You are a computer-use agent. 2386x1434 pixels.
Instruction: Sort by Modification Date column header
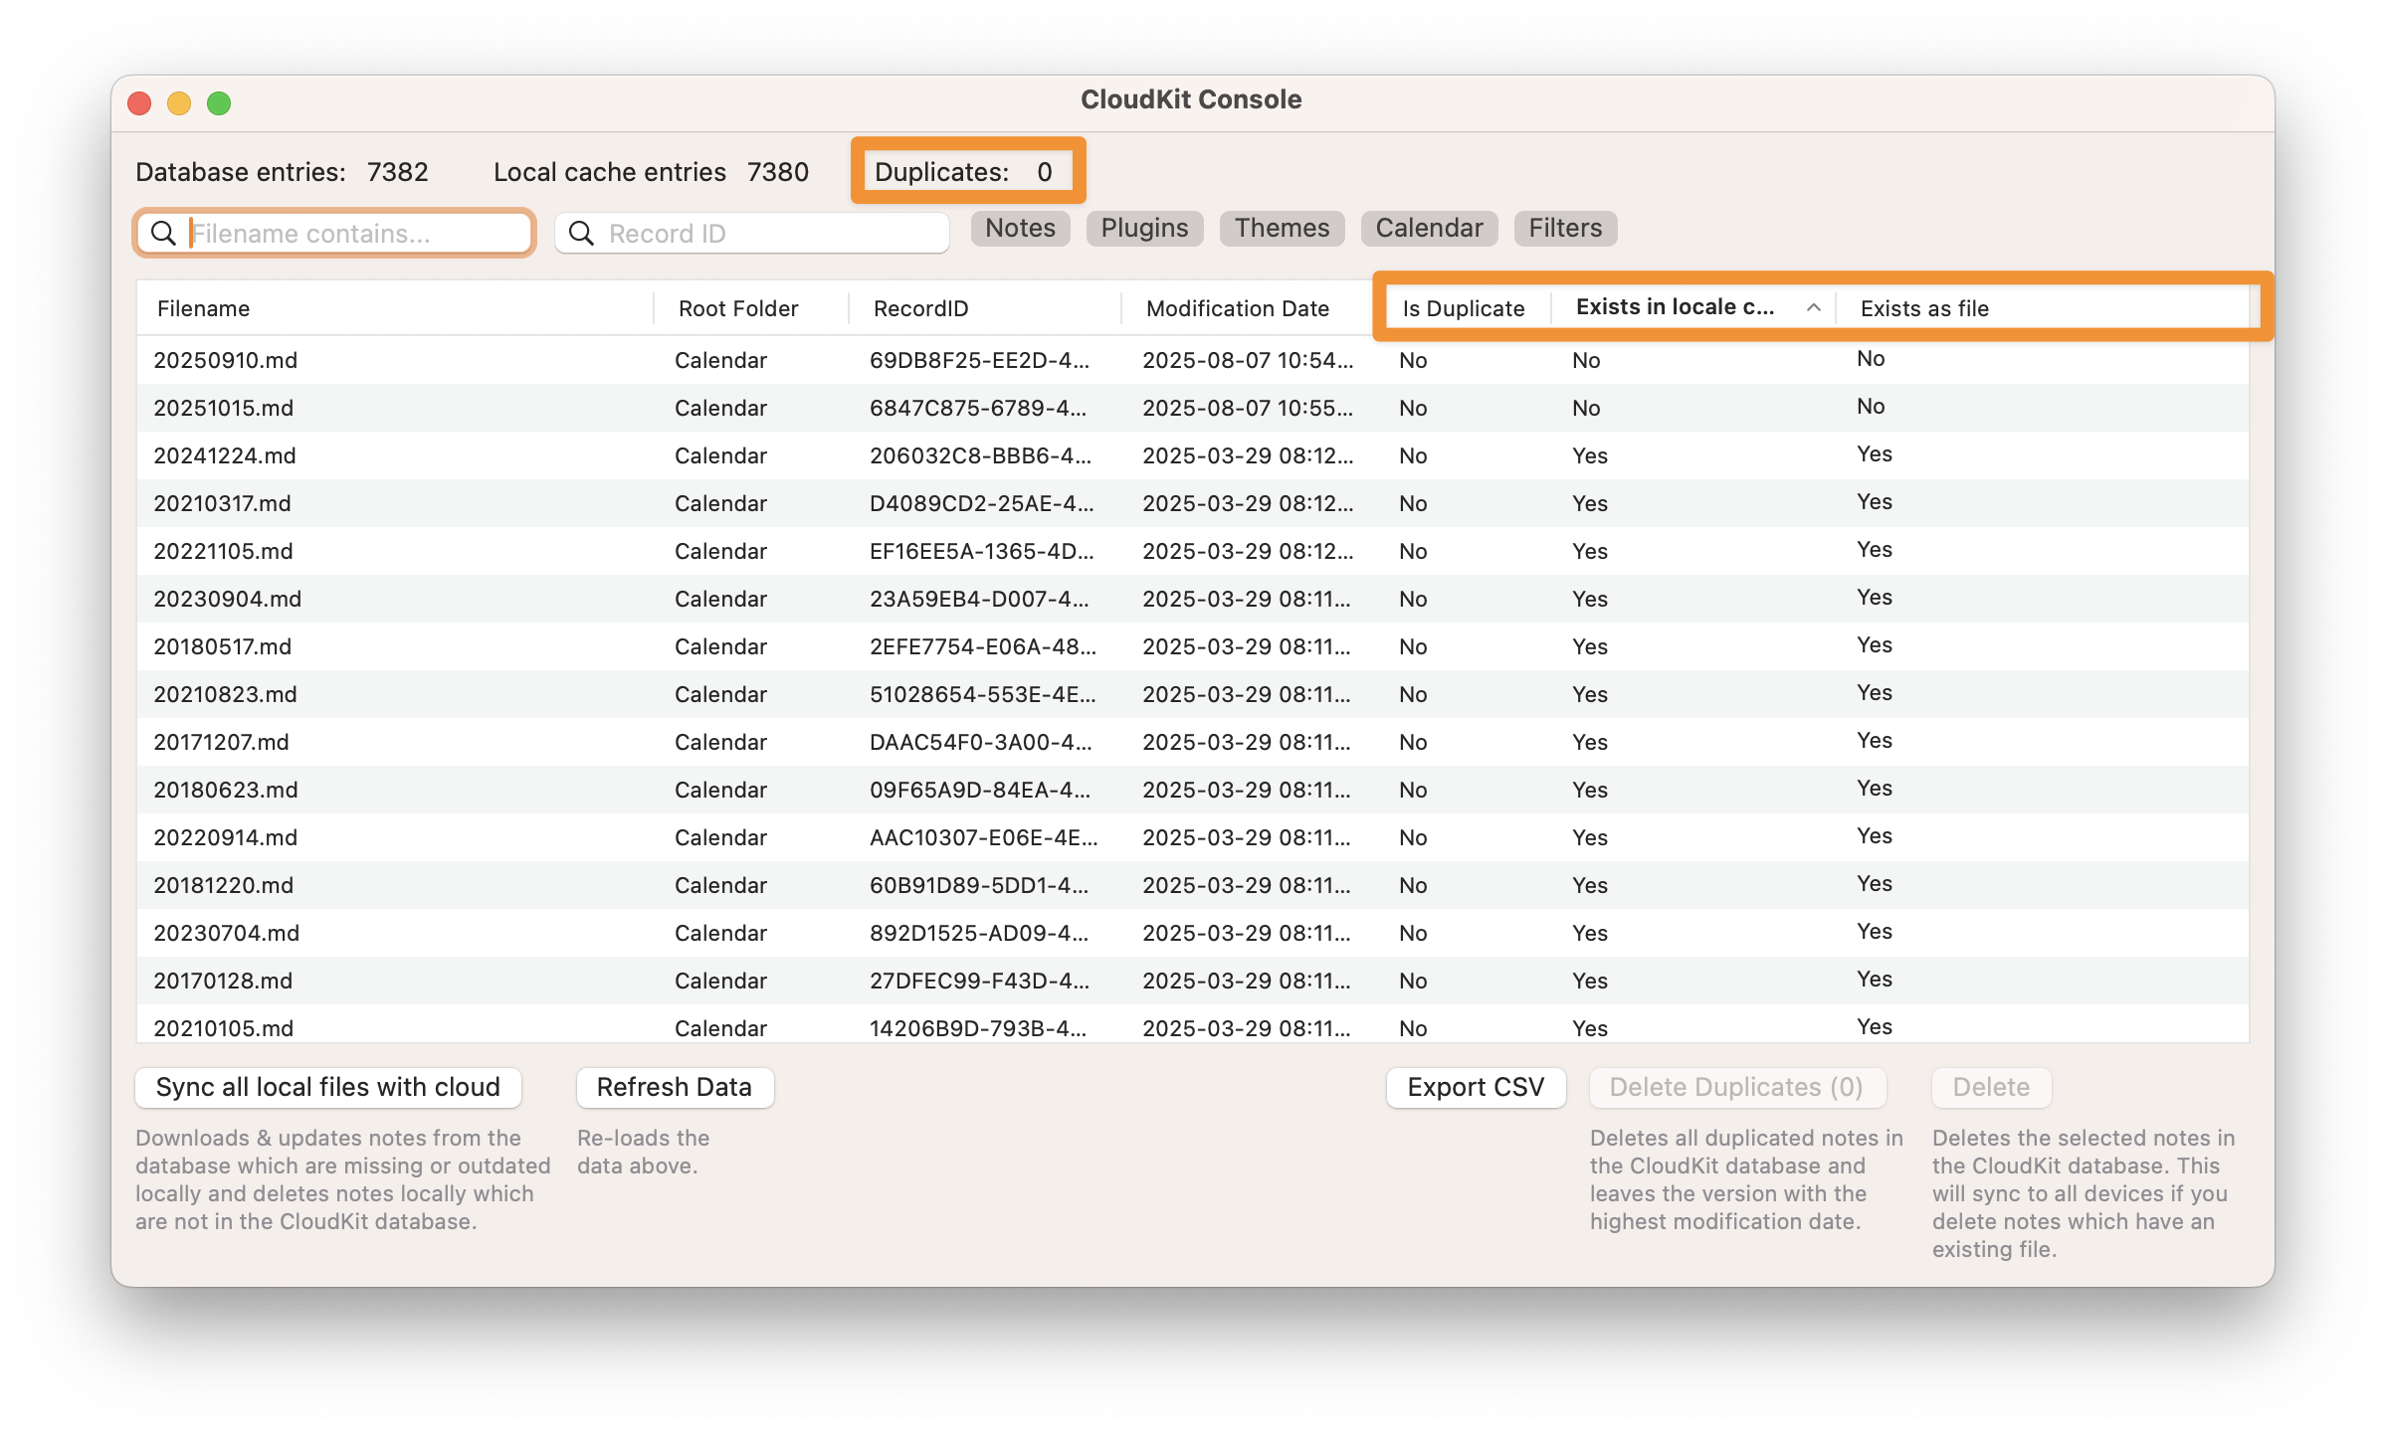pos(1248,308)
